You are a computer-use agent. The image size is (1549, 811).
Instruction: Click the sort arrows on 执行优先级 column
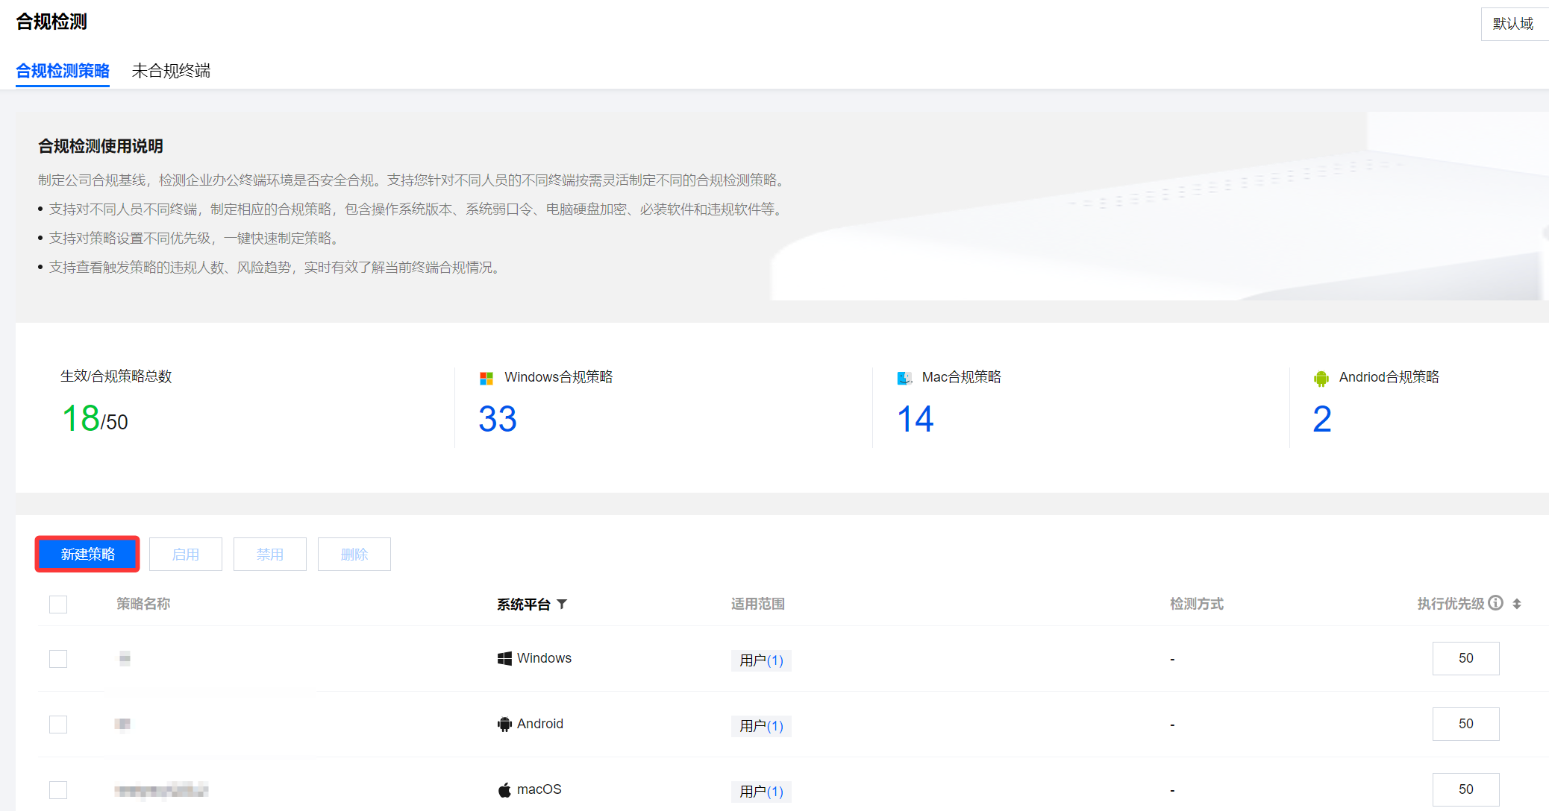1517,604
